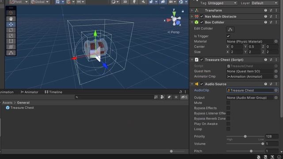This screenshot has width=283, height=159.
Task: Open object picker for Quest Item field
Action: click(276, 71)
